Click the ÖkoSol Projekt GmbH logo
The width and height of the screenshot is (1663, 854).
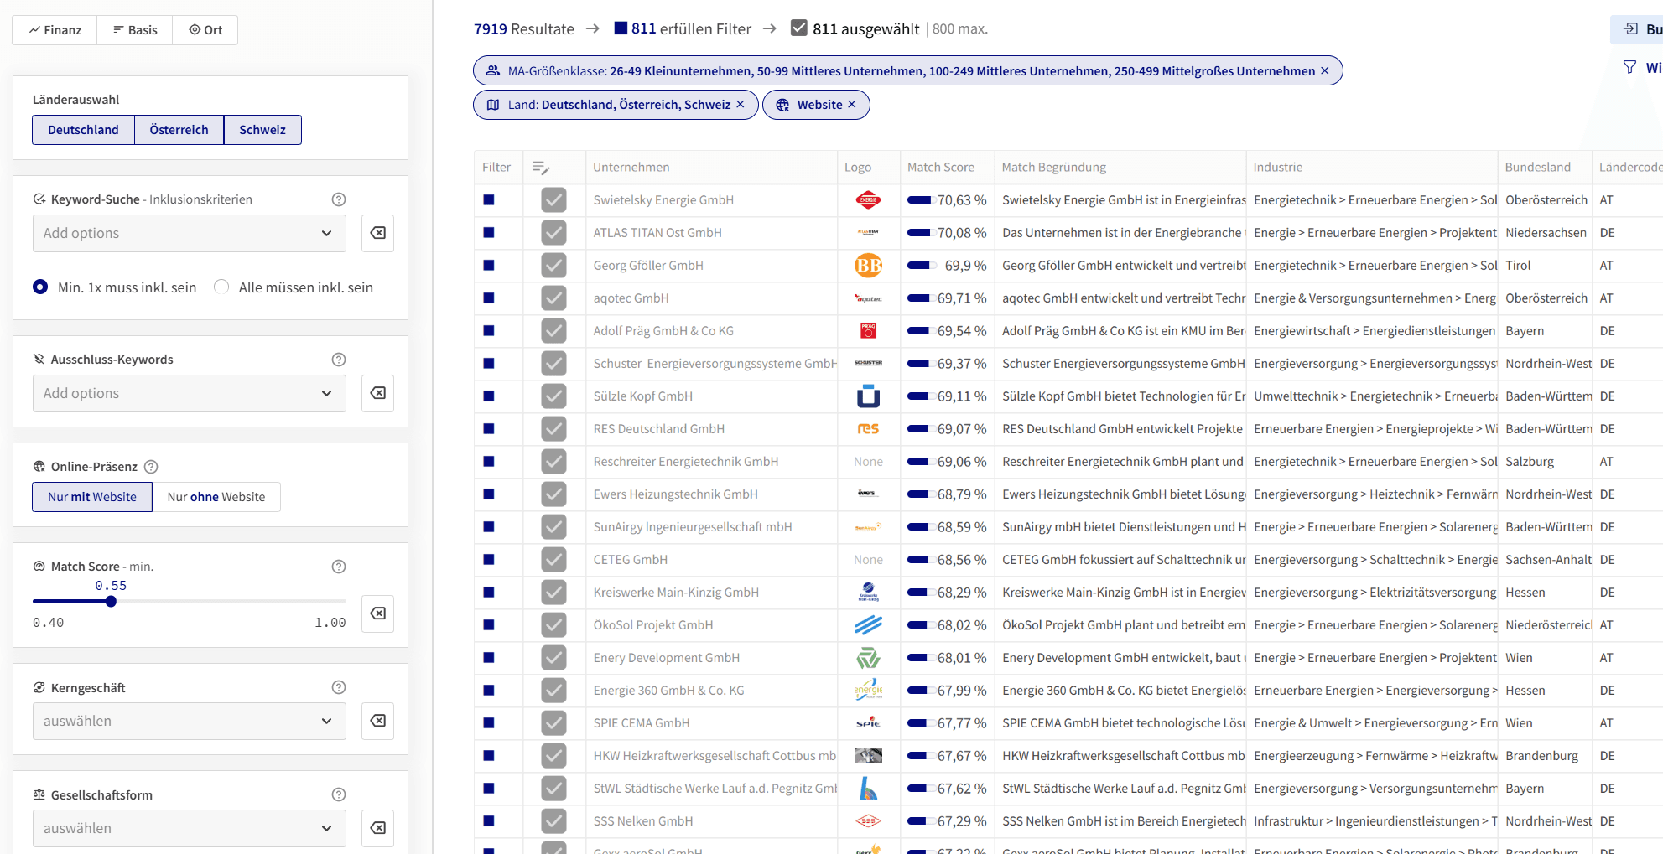click(x=868, y=625)
